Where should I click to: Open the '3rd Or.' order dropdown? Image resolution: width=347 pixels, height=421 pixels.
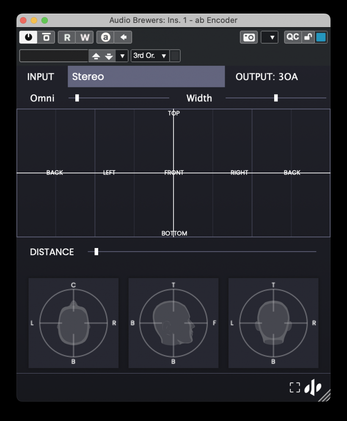coord(150,56)
